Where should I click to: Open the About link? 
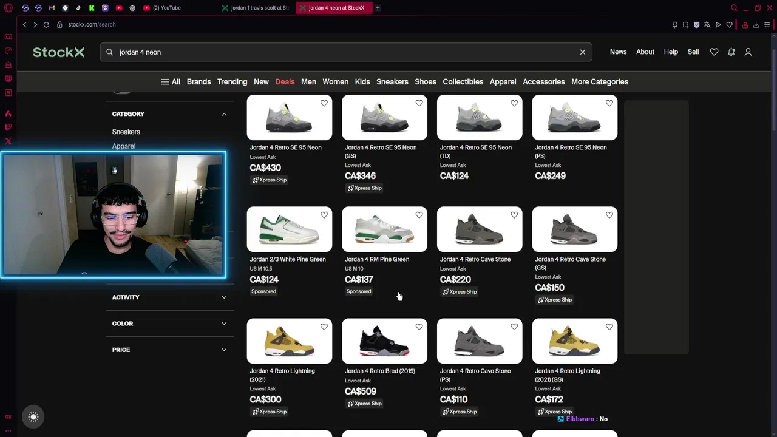click(645, 52)
